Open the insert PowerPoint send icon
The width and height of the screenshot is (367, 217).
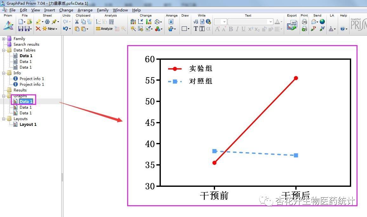click(313, 29)
